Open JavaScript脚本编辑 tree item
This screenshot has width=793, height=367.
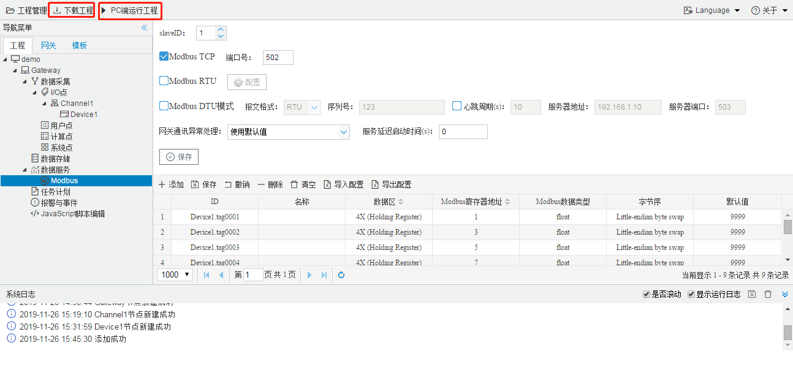67,214
